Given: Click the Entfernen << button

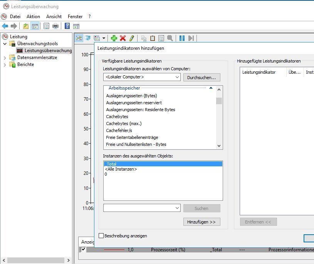Looking at the screenshot, I should pos(259,222).
